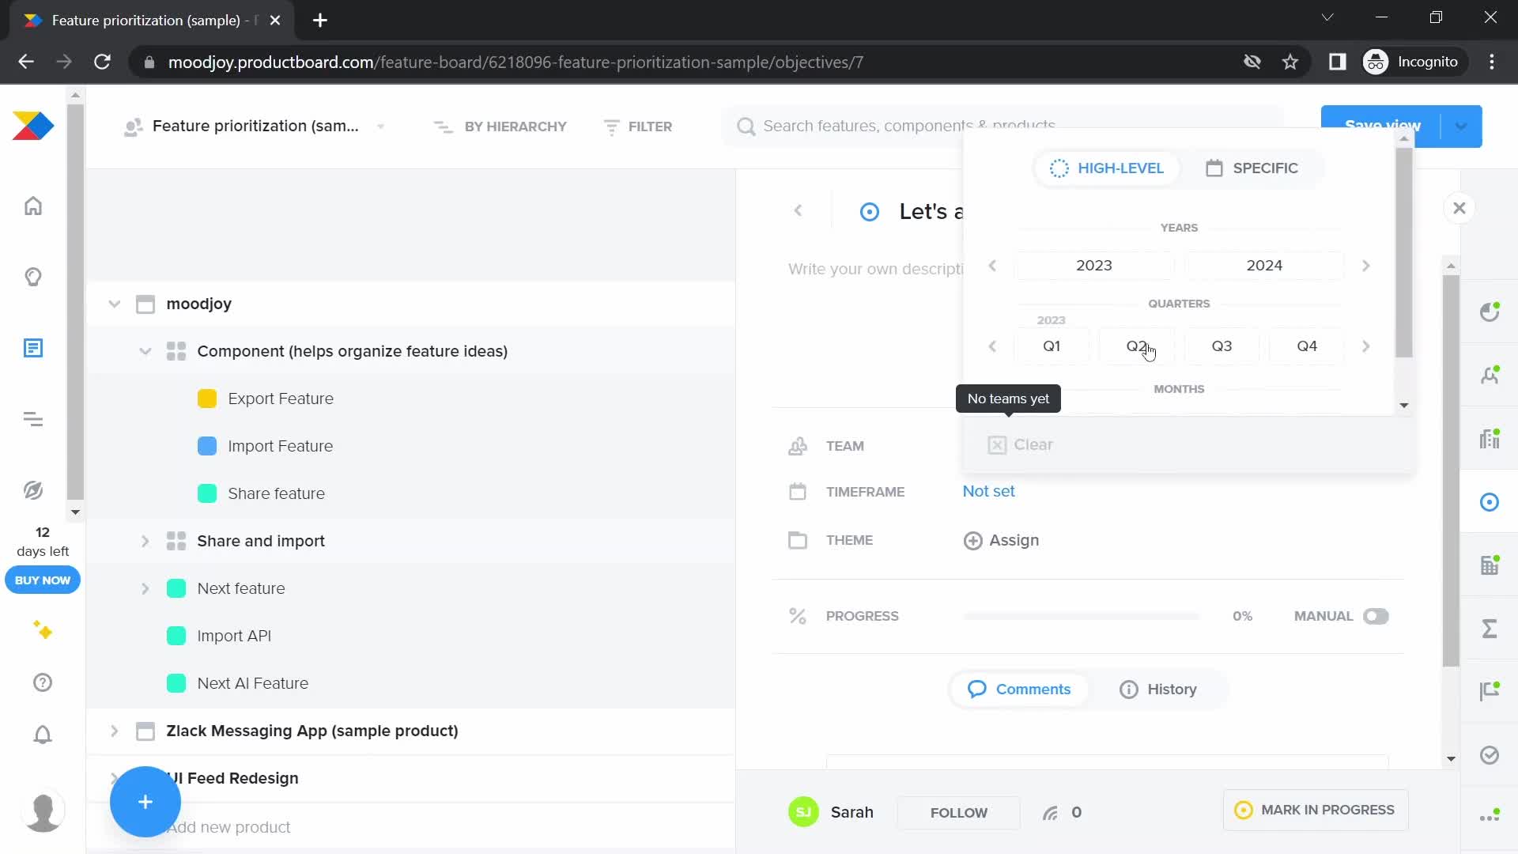Click Clear timeframe button
This screenshot has height=854, width=1518.
[x=1021, y=445]
